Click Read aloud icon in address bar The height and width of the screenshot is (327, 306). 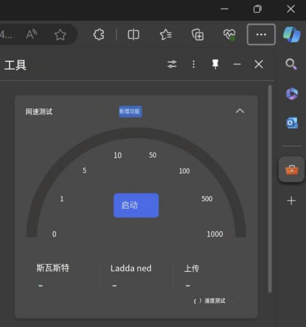[31, 35]
